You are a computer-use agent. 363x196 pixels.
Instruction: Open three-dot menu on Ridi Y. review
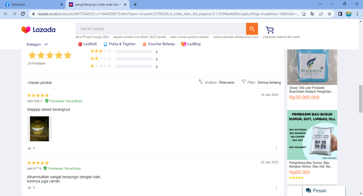coord(277,148)
